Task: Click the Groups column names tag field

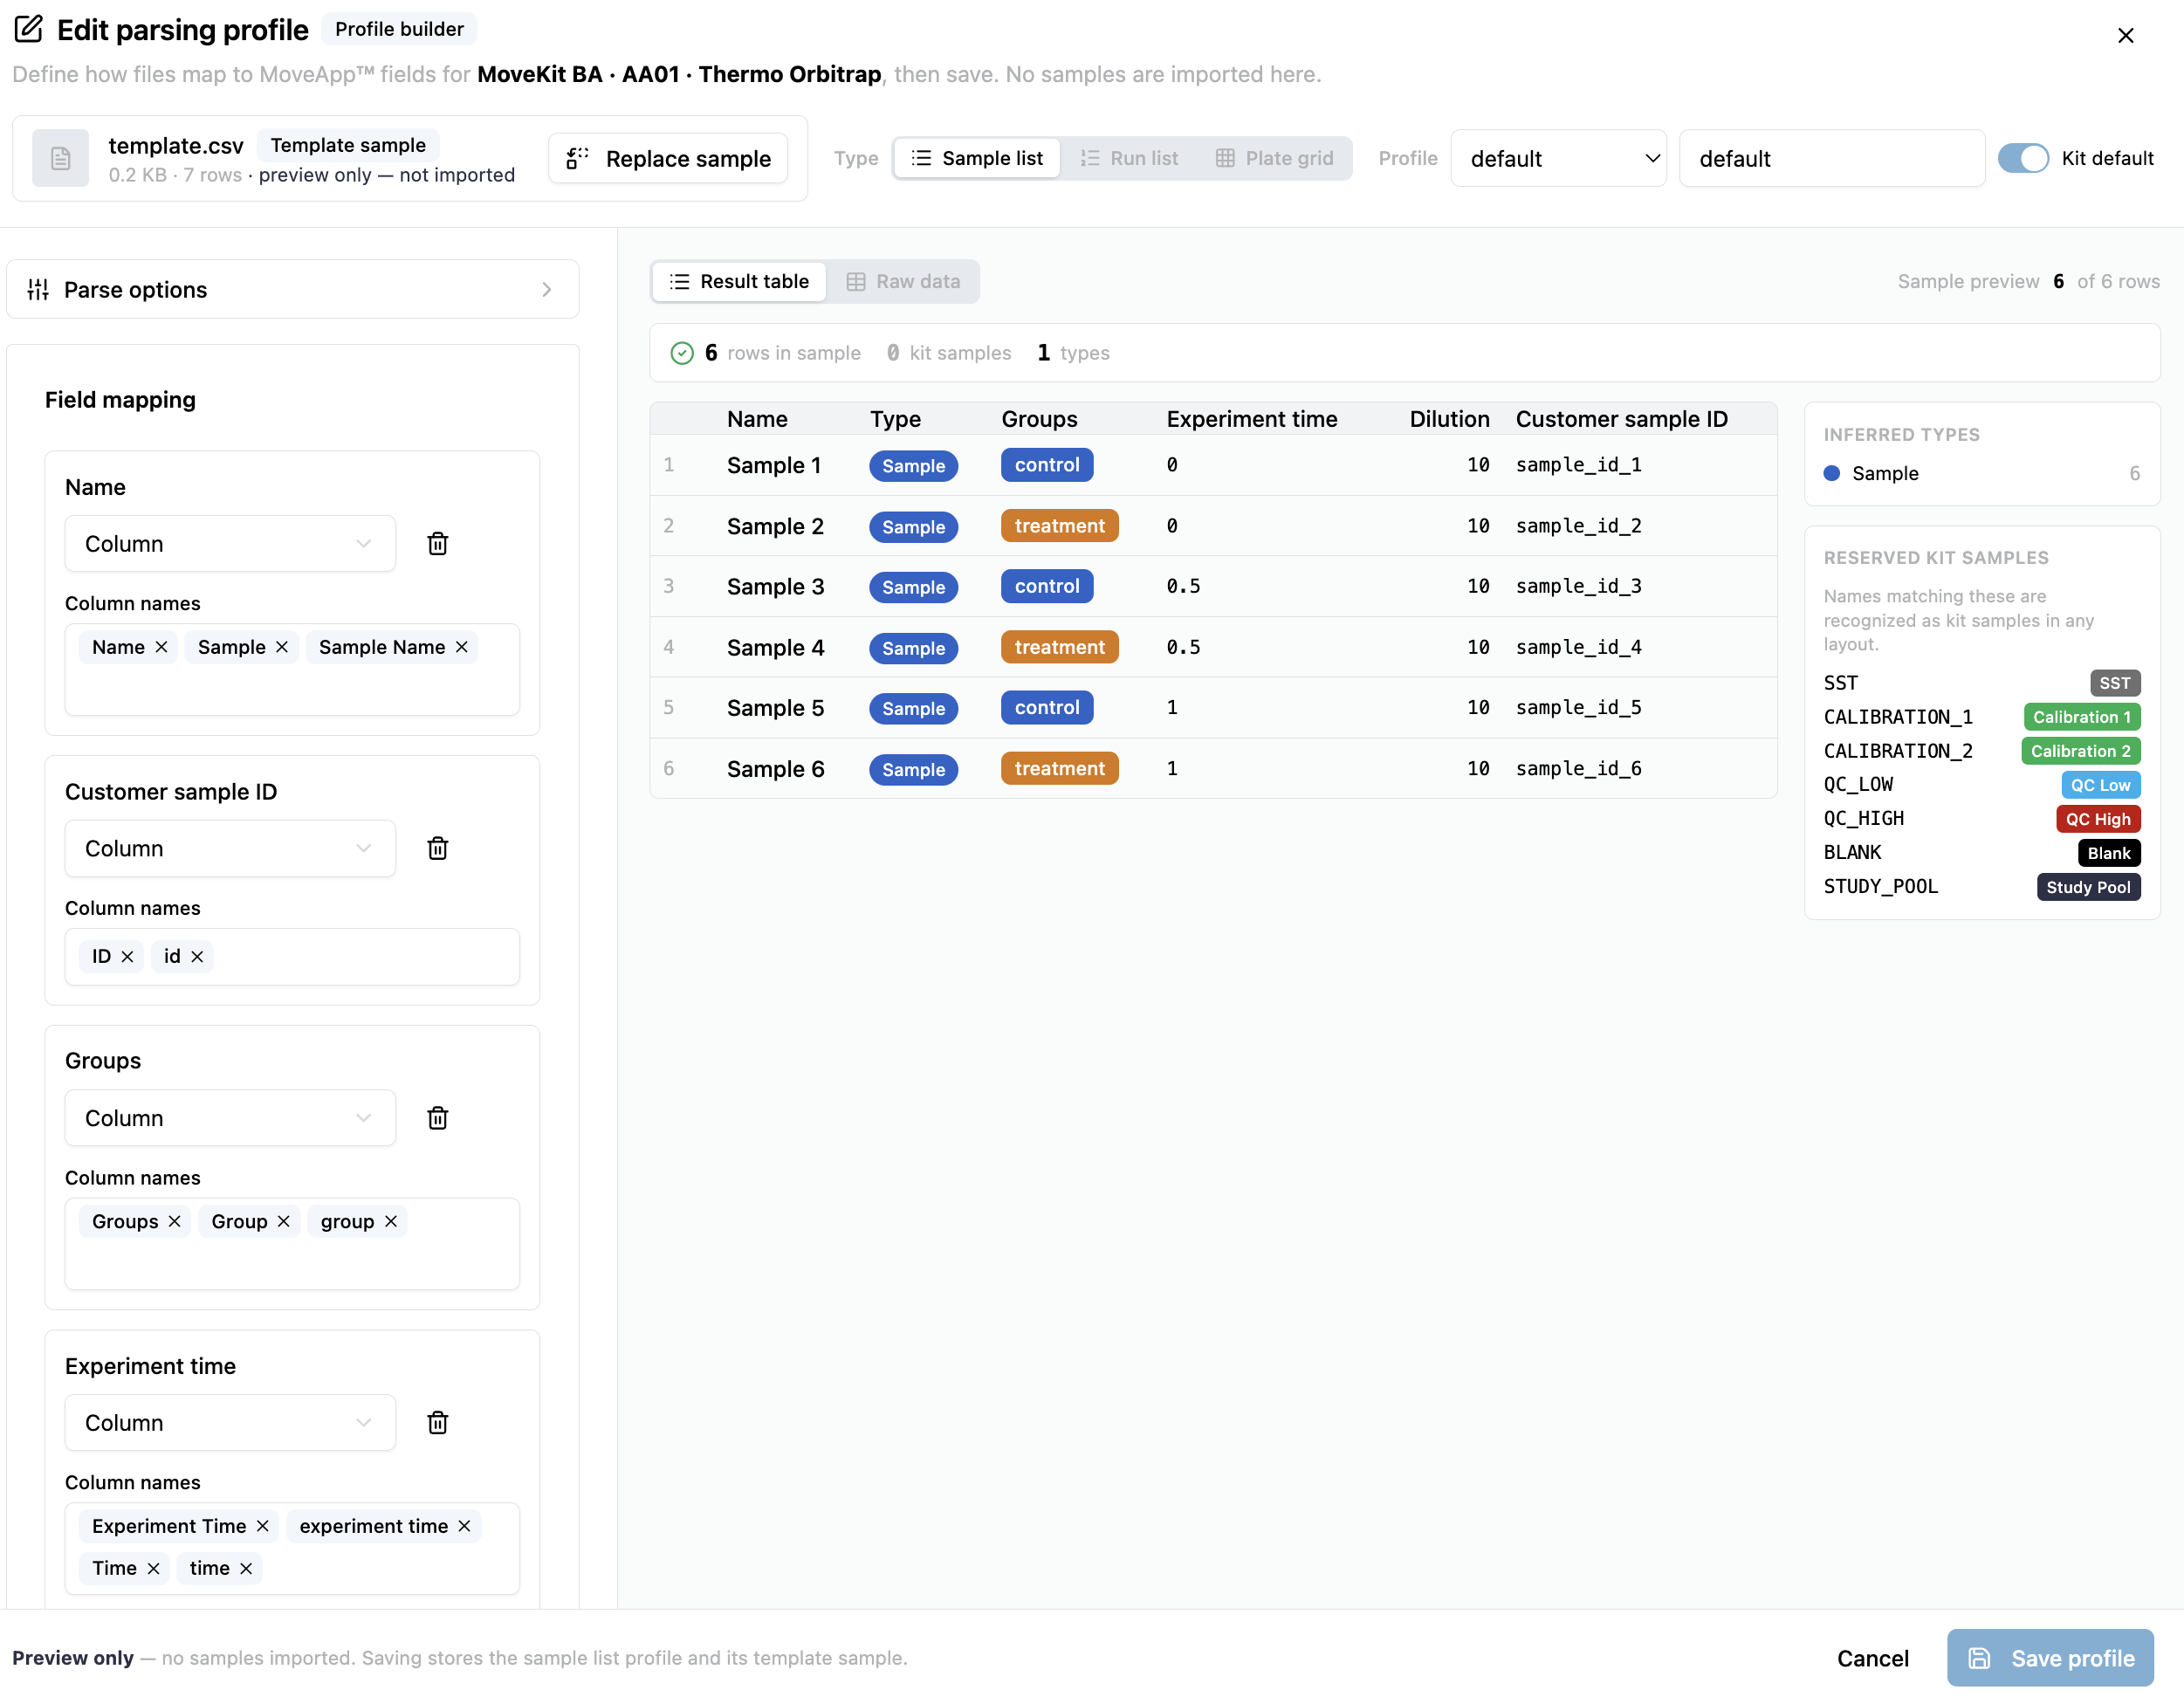Action: (x=292, y=1244)
